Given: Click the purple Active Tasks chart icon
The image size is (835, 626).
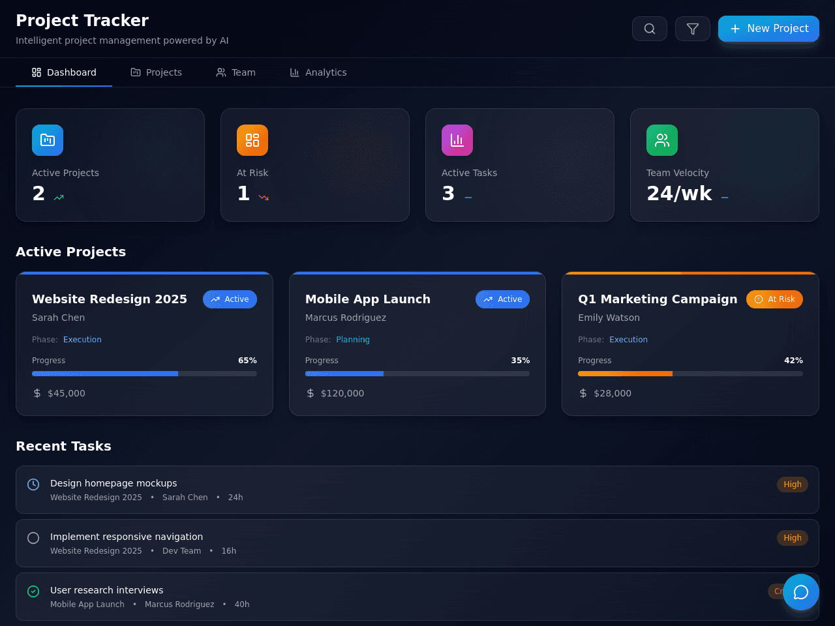Looking at the screenshot, I should point(457,140).
